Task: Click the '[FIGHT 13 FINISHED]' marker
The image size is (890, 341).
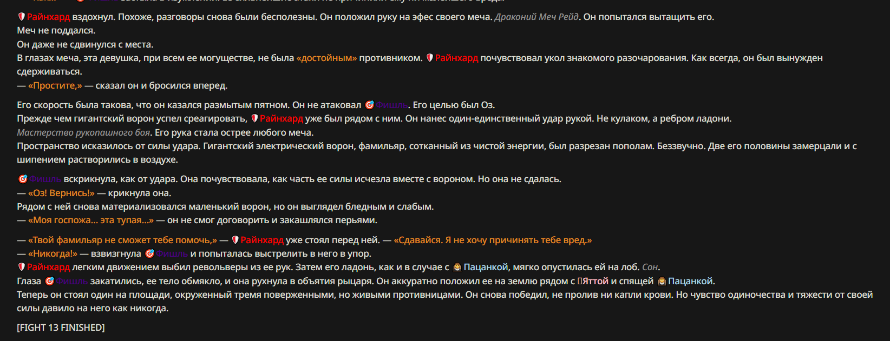Action: pyautogui.click(x=61, y=327)
